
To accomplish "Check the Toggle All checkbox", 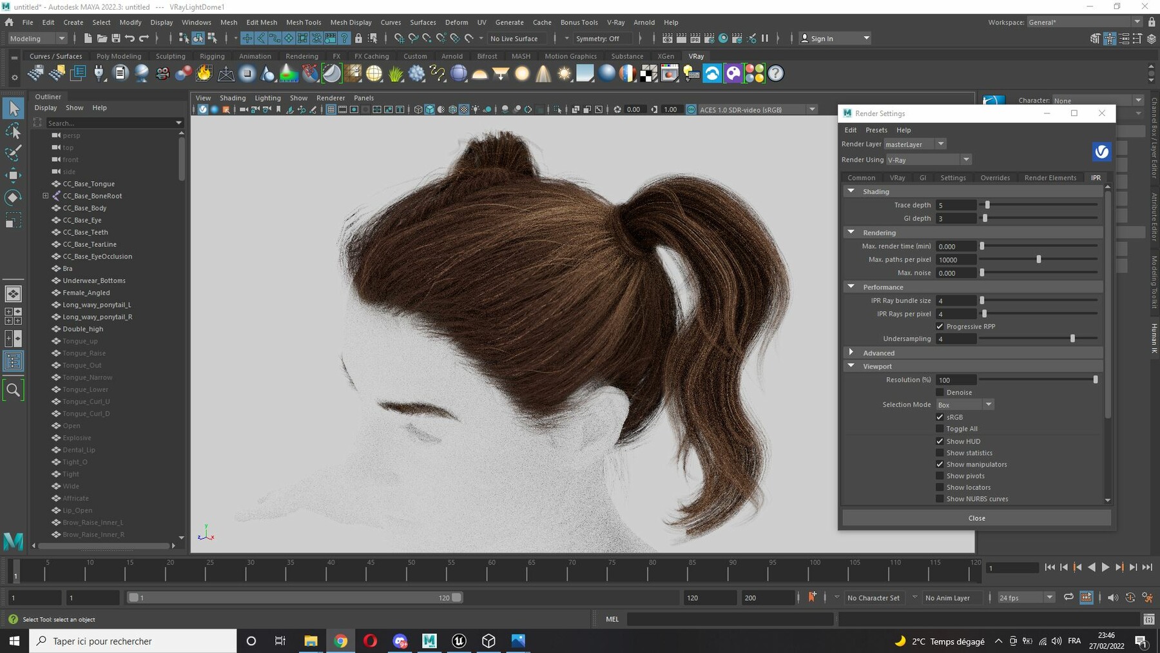I will 940,429.
